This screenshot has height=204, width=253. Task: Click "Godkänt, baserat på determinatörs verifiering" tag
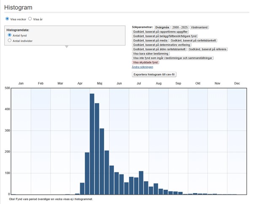click(x=161, y=45)
